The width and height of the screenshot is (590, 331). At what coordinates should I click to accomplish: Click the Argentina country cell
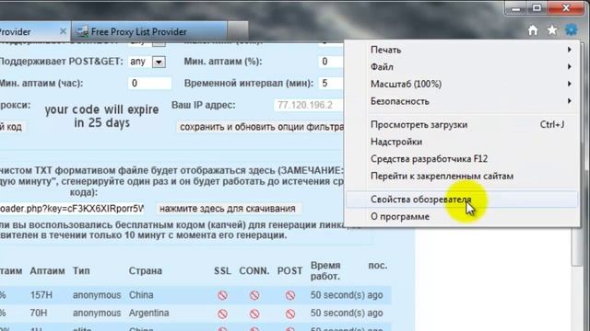point(149,313)
